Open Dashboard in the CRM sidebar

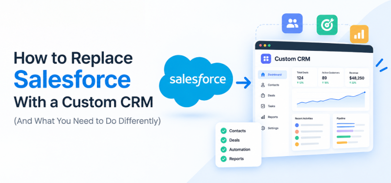(272, 74)
